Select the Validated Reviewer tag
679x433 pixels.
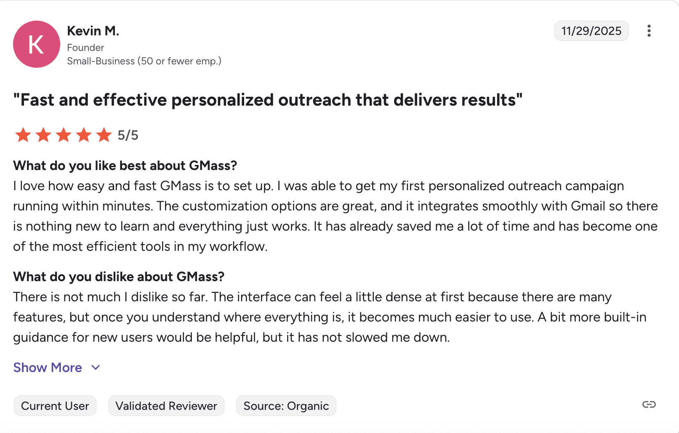click(166, 406)
